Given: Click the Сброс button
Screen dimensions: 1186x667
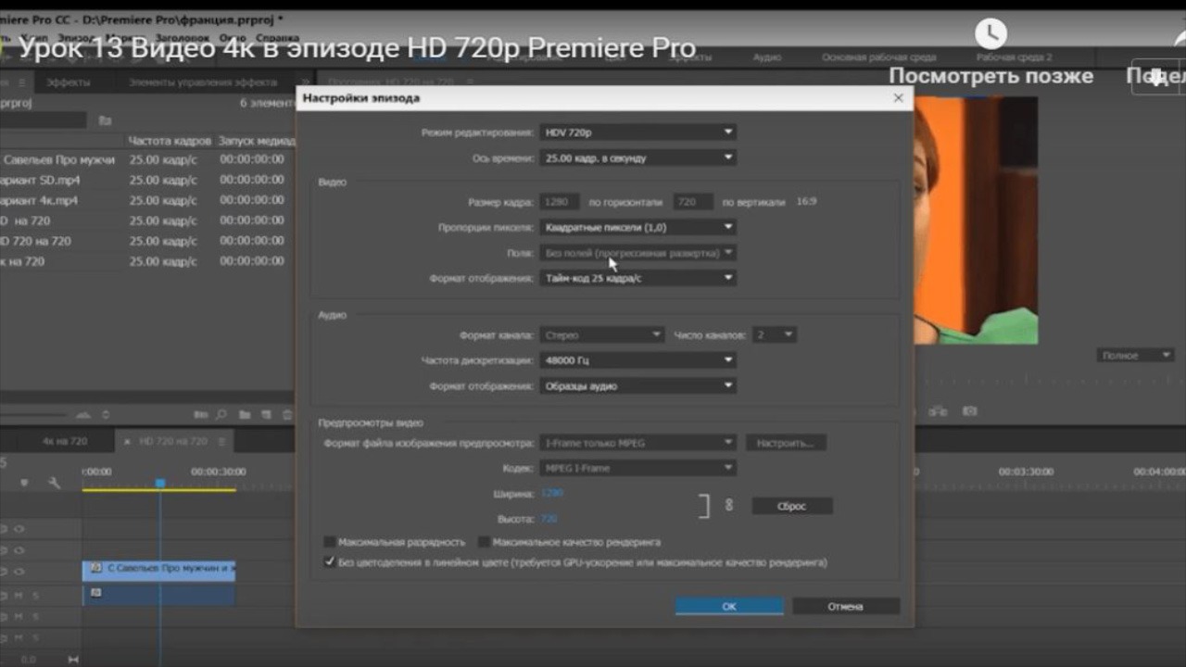Looking at the screenshot, I should 792,507.
